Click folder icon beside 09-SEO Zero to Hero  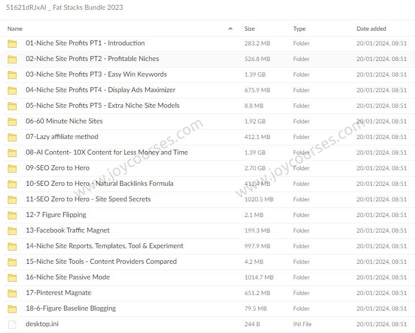(12, 169)
